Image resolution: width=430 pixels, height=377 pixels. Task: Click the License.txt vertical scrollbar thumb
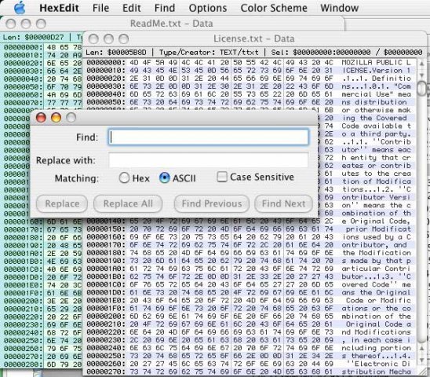coord(422,89)
